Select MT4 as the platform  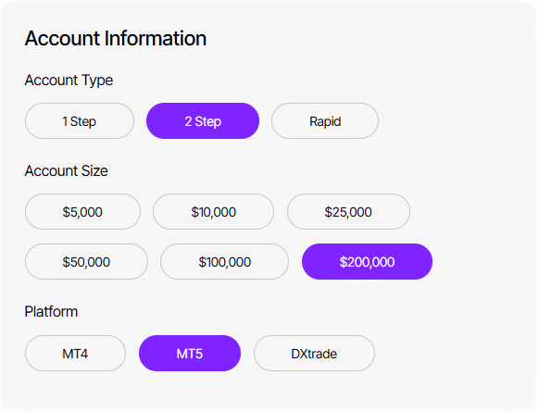[75, 354]
